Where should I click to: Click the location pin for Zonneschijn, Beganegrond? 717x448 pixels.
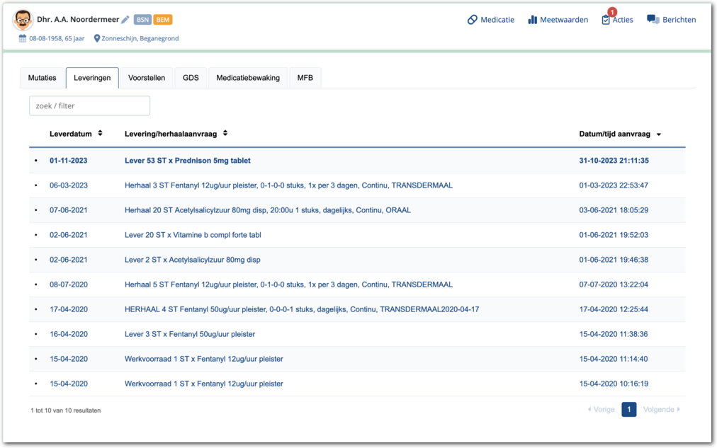coord(97,38)
